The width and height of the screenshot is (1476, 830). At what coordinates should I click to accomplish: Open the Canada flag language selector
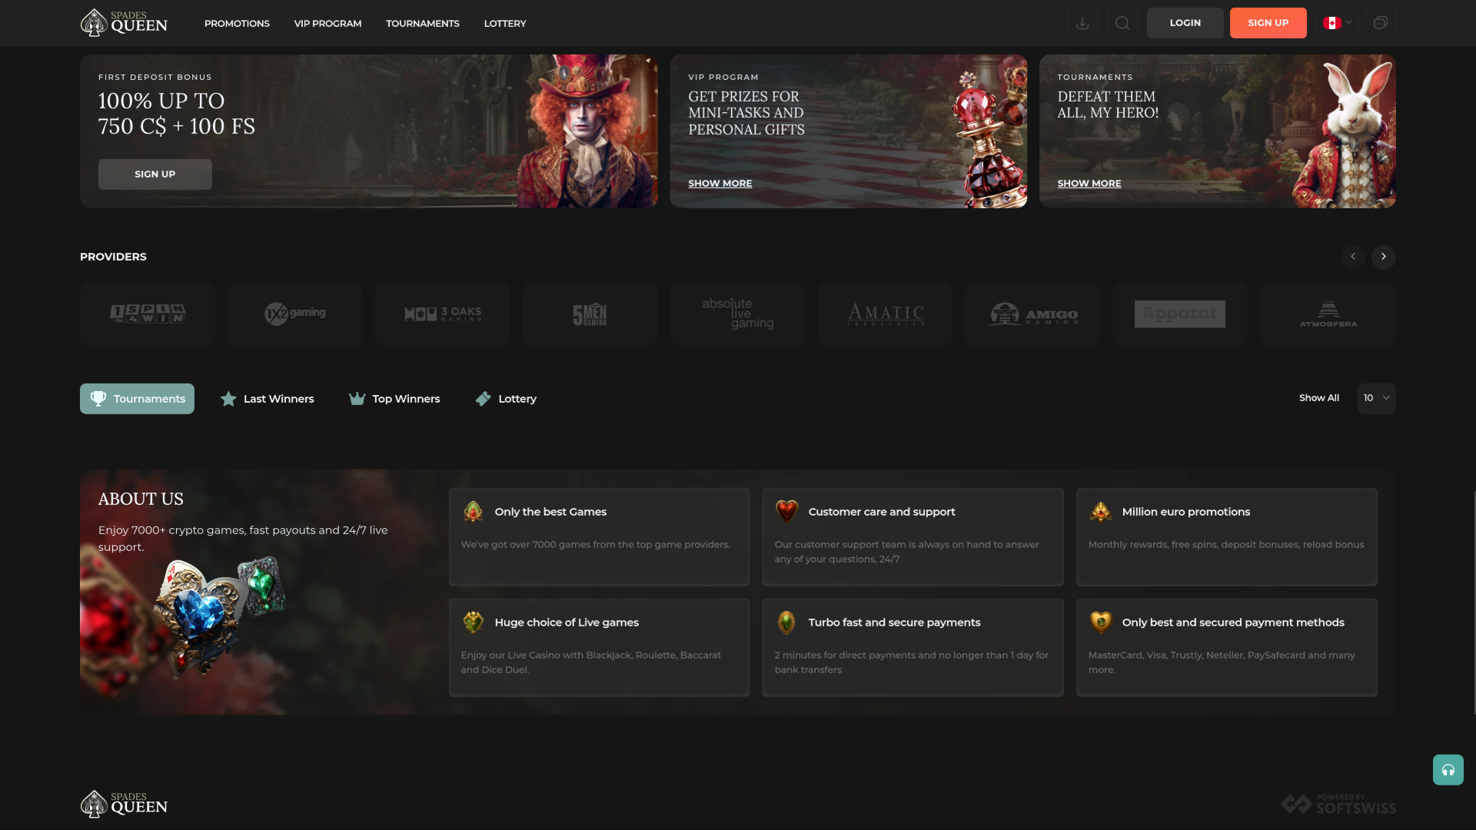point(1337,23)
